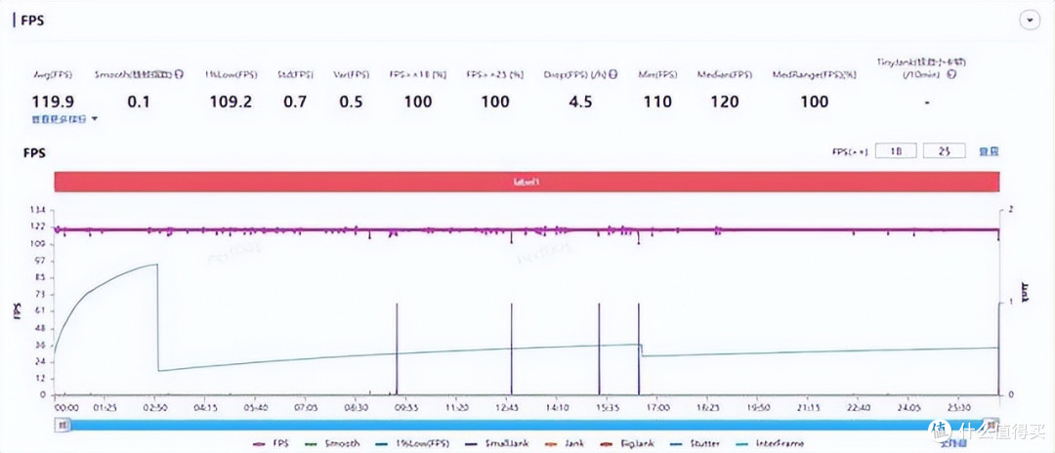Click the left handle of the time range slider
1055x453 pixels.
(62, 425)
